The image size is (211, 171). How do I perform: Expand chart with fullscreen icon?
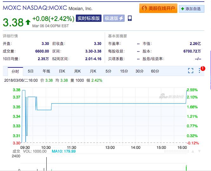coord(191,71)
